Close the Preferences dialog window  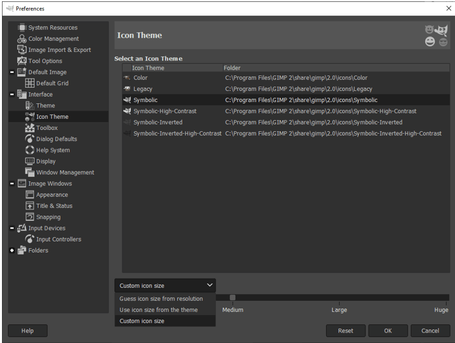[x=448, y=8]
